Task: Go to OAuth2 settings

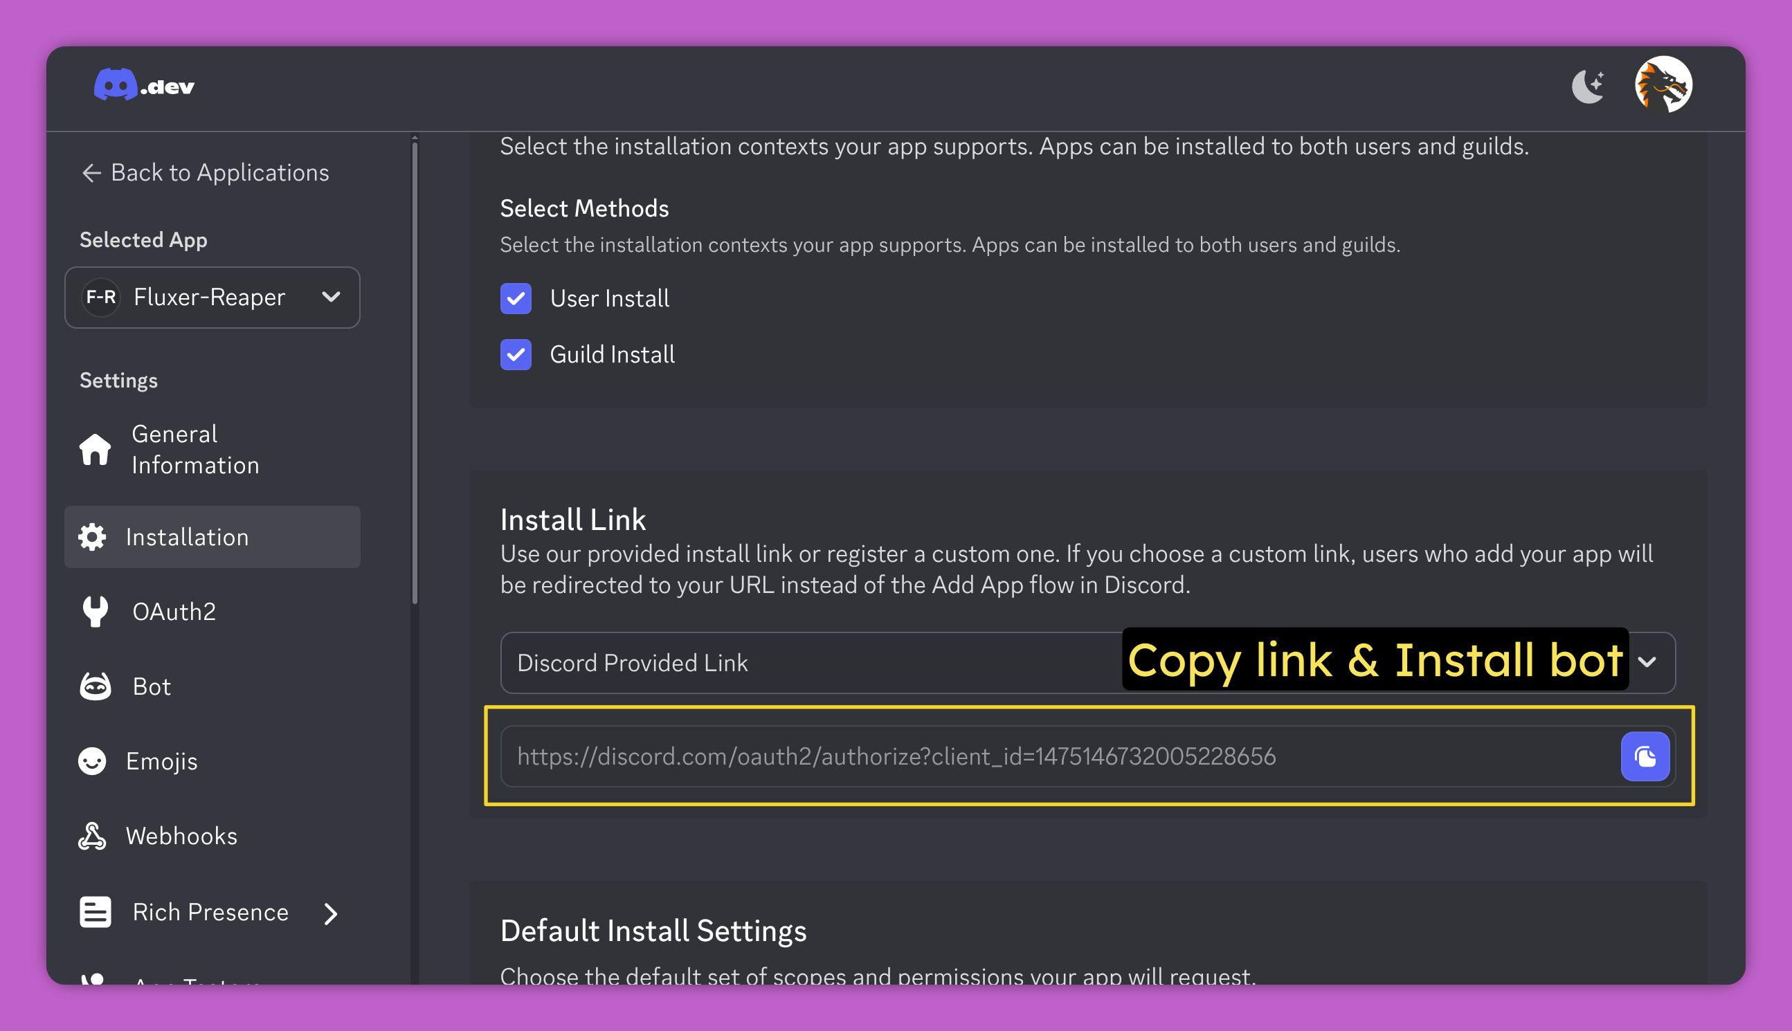Action: [212, 611]
